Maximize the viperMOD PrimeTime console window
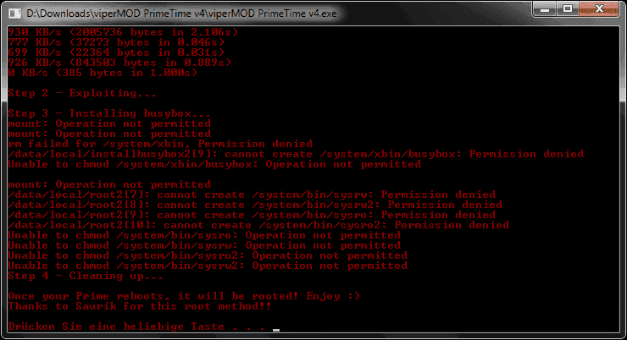This screenshot has height=340, width=627. point(567,8)
